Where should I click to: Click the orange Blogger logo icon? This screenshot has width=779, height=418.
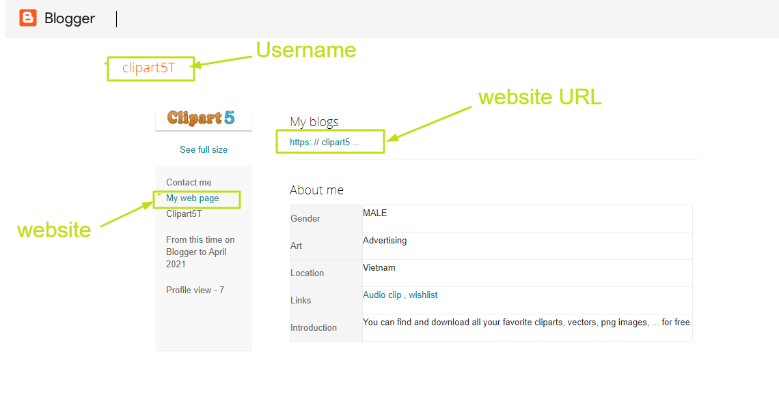(28, 18)
